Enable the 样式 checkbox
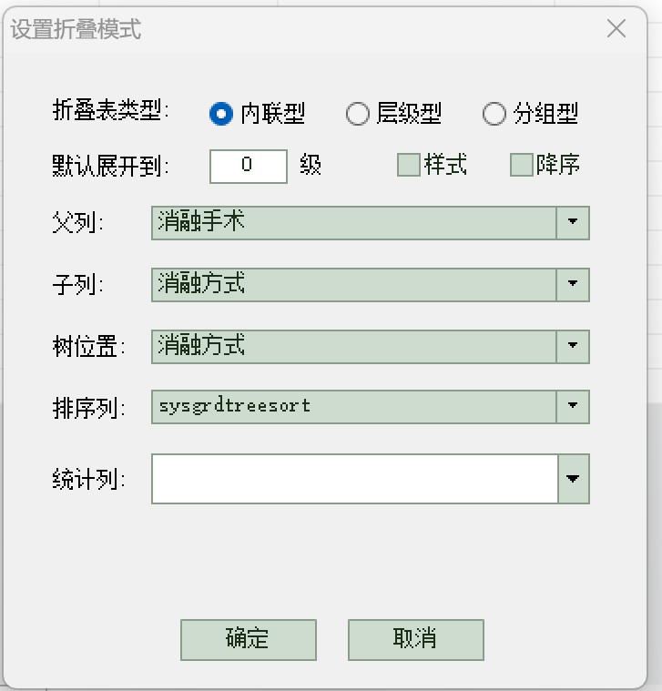Image resolution: width=662 pixels, height=691 pixels. point(408,165)
